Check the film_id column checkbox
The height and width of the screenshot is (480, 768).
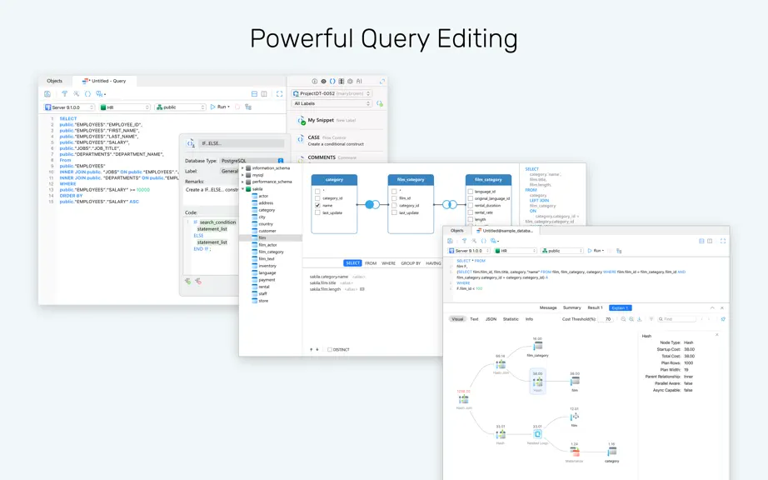tap(394, 198)
